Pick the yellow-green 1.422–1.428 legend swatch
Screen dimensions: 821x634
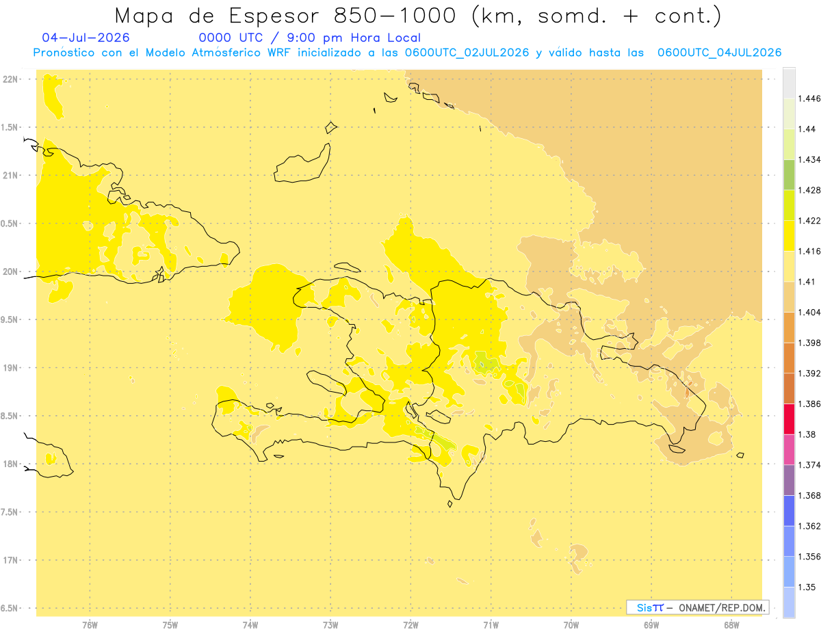[x=789, y=204]
